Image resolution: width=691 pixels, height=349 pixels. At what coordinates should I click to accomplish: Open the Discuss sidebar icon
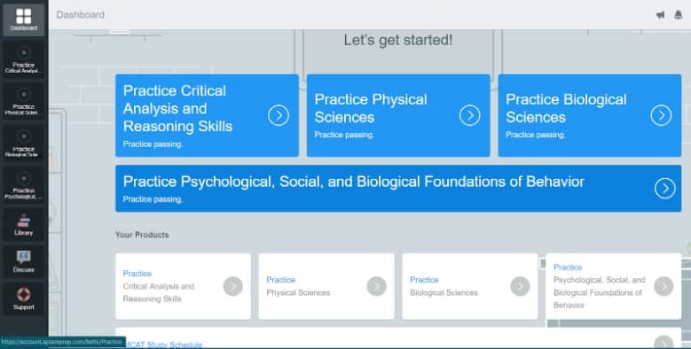click(24, 262)
